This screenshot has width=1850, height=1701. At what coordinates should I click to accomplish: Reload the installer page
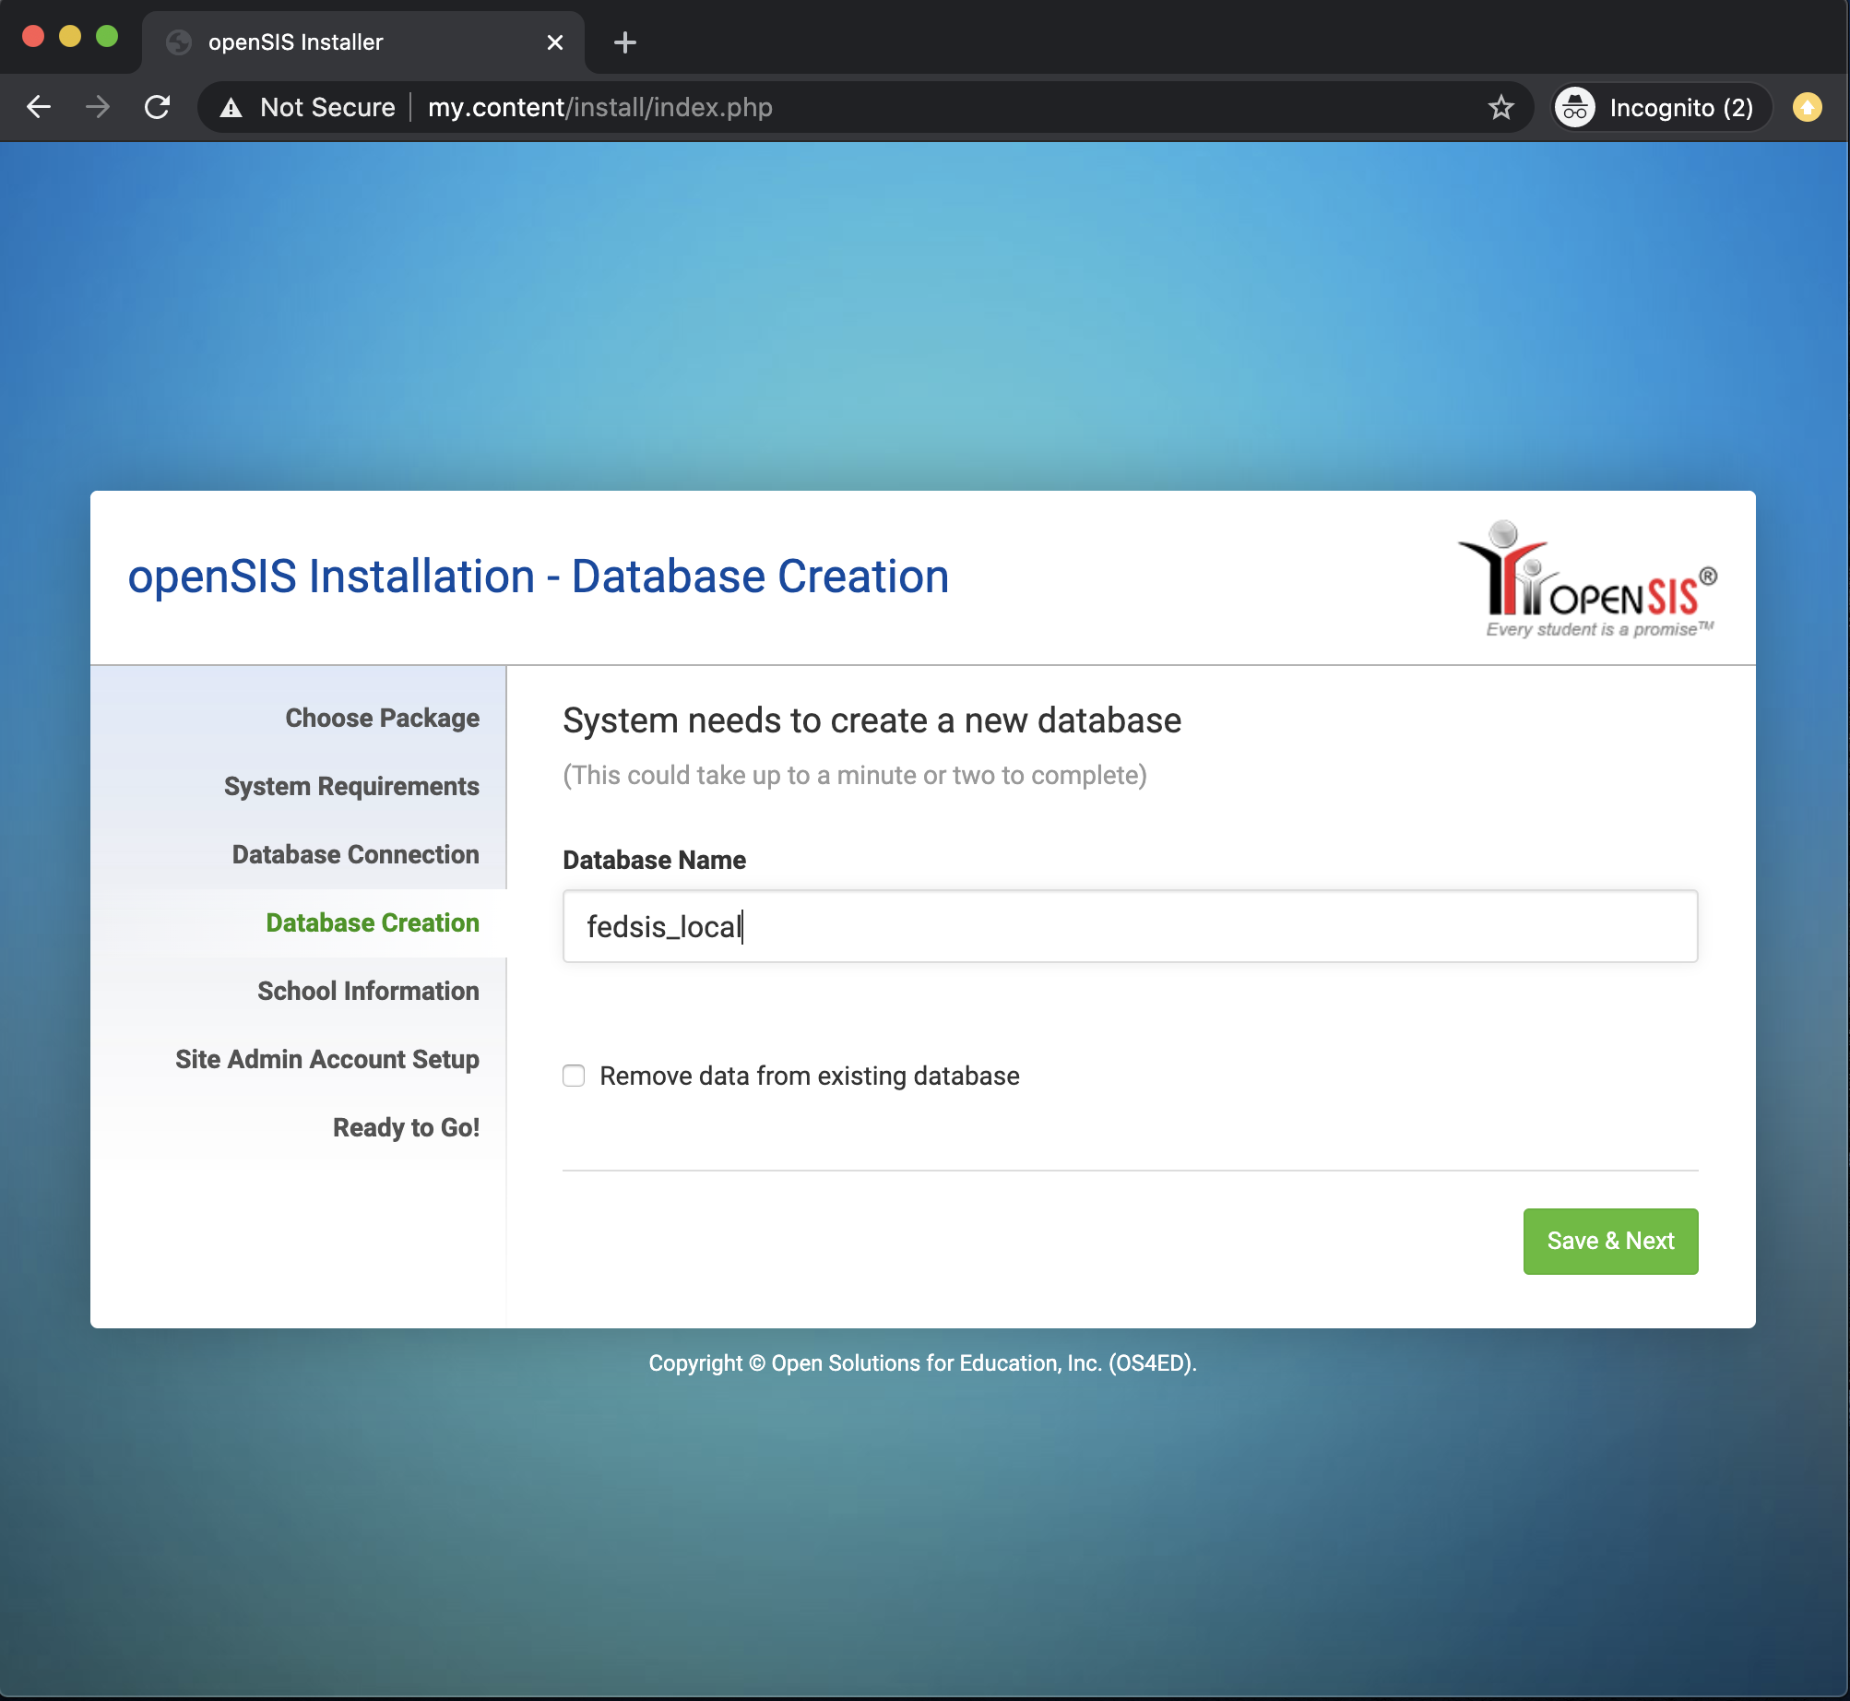coord(158,107)
